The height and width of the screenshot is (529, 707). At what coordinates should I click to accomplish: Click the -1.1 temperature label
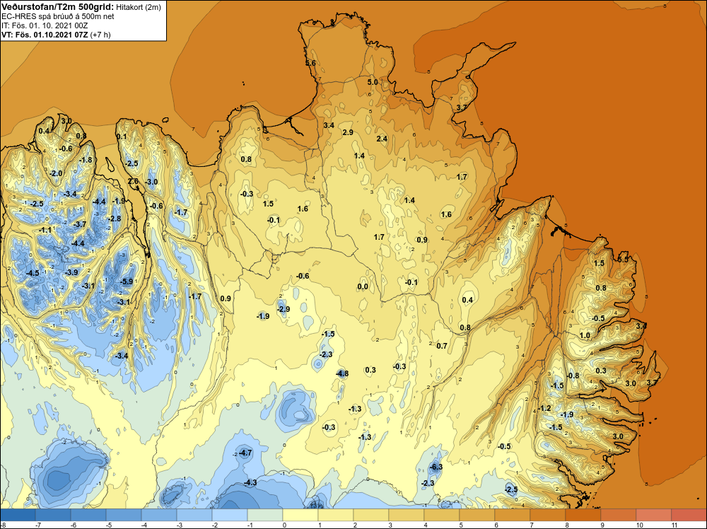tap(45, 230)
